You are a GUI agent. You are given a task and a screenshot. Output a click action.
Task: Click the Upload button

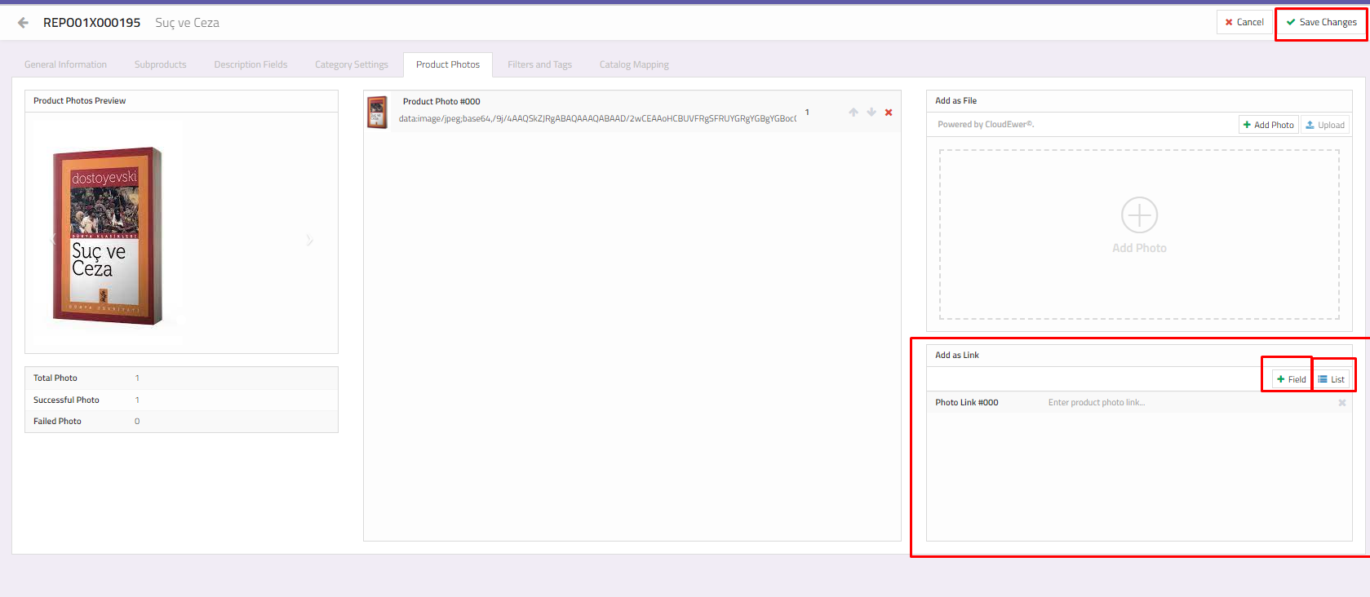tap(1324, 125)
